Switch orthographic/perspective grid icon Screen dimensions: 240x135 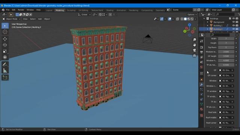(x=194, y=55)
